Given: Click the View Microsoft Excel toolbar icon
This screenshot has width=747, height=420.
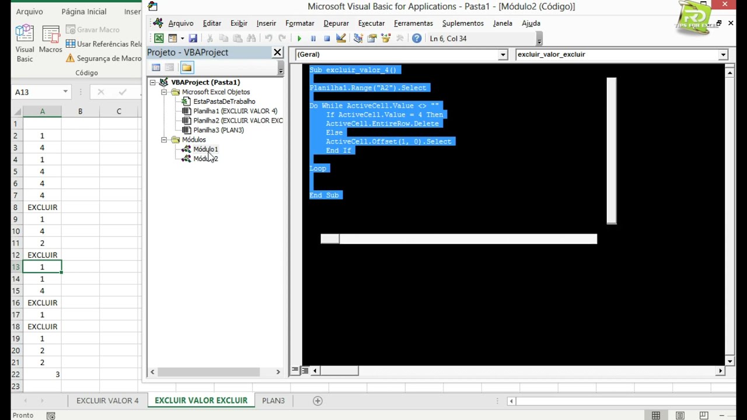Looking at the screenshot, I should [159, 38].
